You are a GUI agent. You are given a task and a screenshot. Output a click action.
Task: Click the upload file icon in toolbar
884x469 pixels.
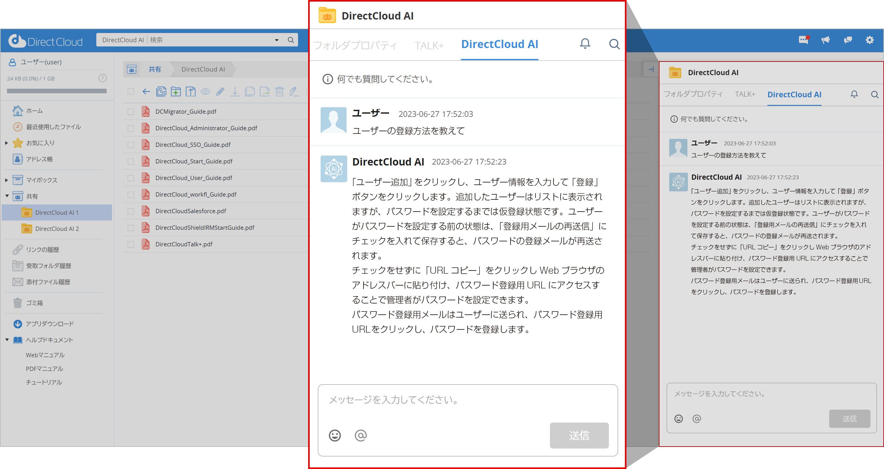point(191,92)
